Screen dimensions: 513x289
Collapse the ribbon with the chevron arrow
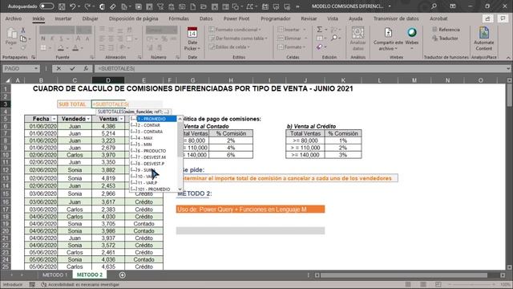tap(508, 57)
